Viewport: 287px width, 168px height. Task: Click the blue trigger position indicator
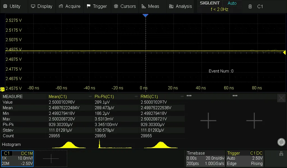coord(145,15)
